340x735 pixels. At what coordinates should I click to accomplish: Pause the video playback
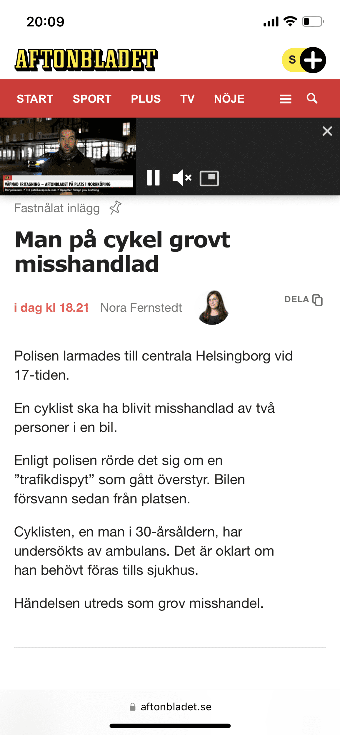click(x=153, y=178)
